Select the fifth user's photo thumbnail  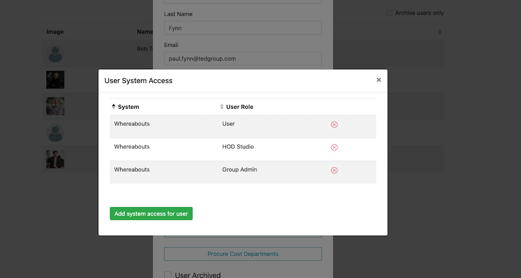(55, 159)
